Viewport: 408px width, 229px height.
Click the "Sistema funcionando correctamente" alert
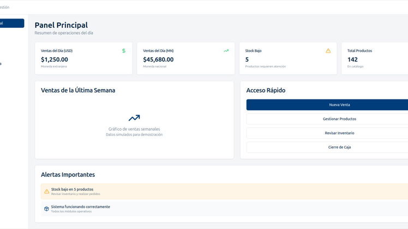(x=224, y=208)
